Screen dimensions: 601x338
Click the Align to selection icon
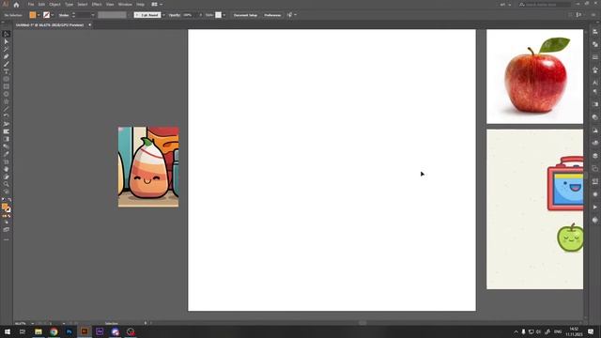pyautogui.click(x=290, y=15)
